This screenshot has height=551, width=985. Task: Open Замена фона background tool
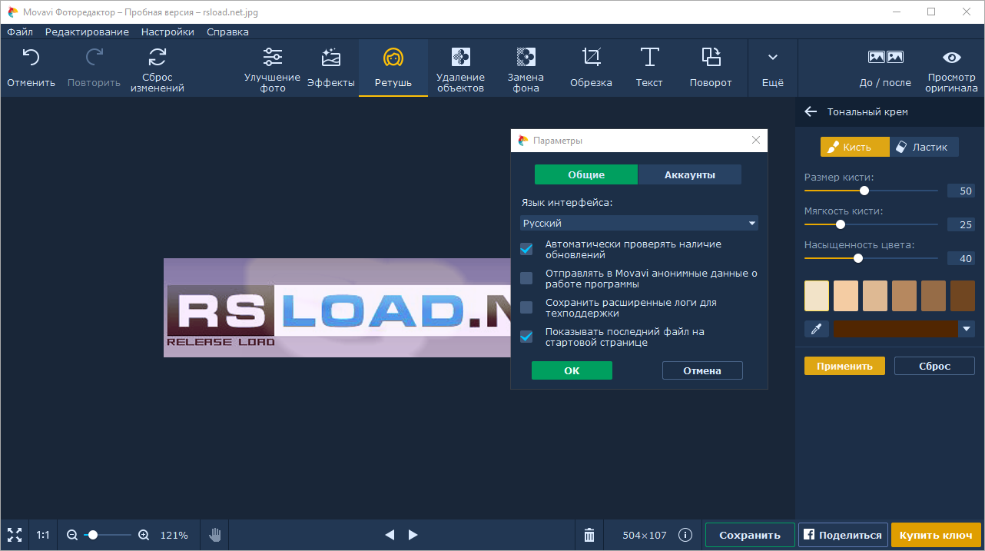tap(526, 68)
